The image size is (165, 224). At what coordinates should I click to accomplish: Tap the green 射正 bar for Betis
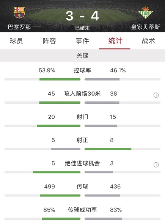108,149
